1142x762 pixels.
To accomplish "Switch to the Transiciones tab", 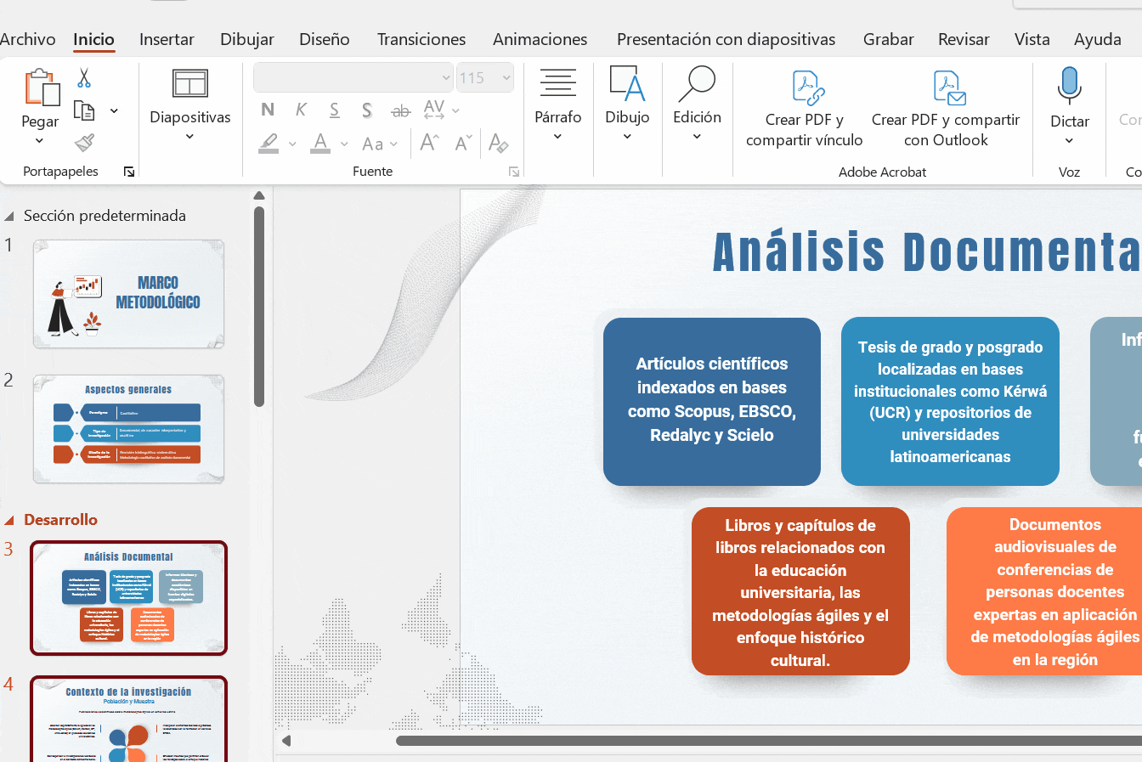I will coord(421,39).
